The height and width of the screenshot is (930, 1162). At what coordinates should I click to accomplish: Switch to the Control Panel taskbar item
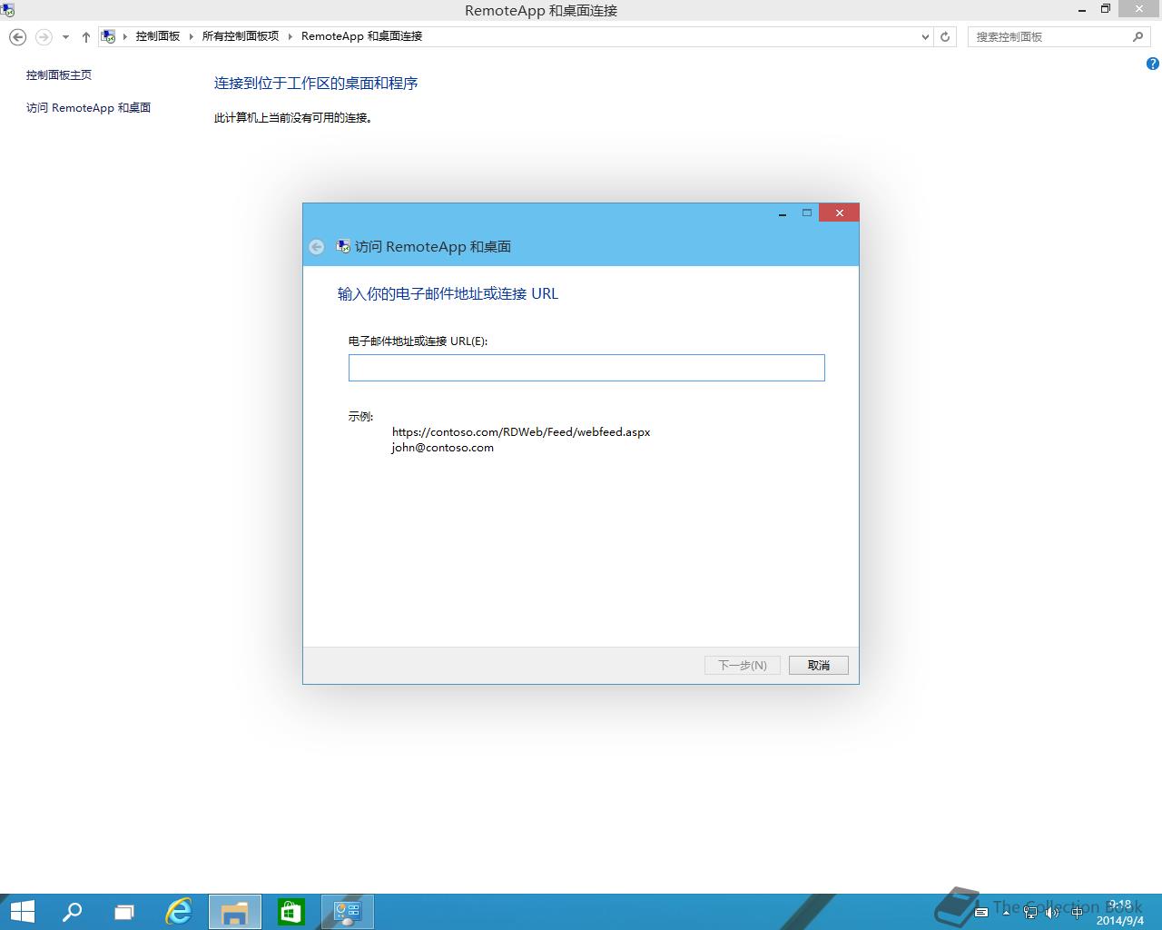click(347, 912)
